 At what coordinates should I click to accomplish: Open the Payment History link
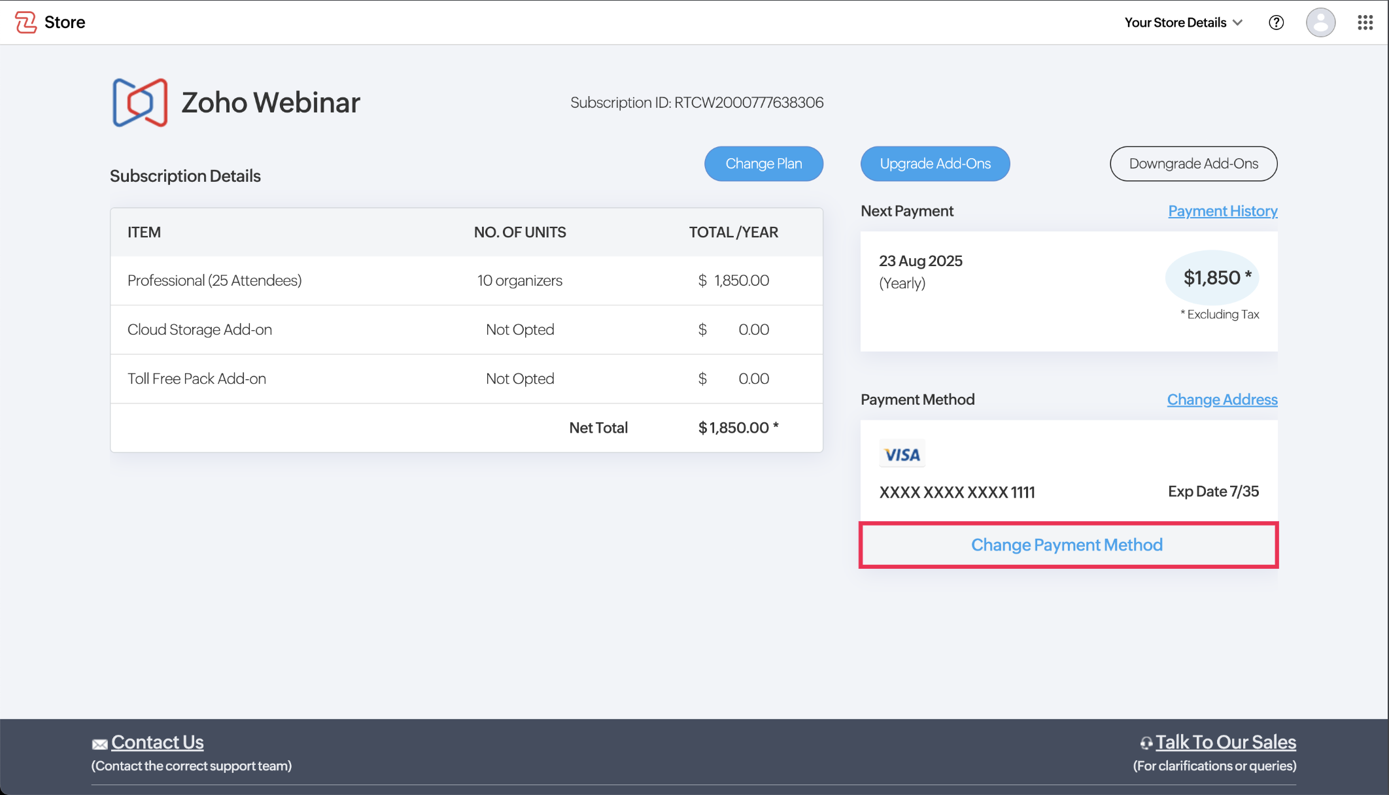coord(1222,211)
